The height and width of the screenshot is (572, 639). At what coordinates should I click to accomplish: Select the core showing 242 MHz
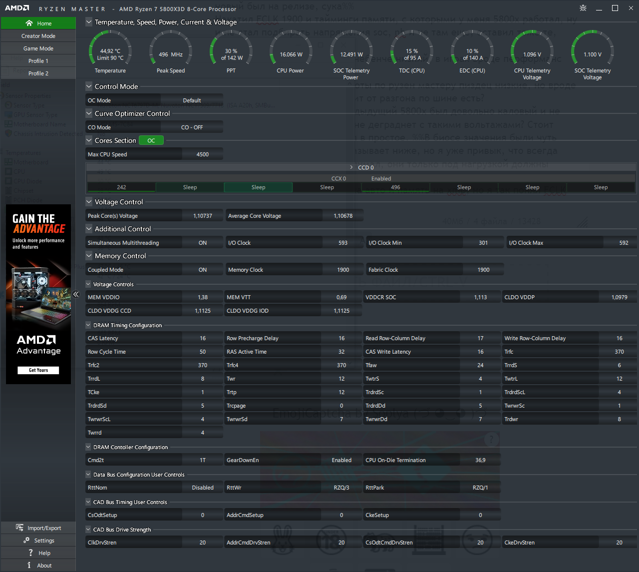pos(121,187)
